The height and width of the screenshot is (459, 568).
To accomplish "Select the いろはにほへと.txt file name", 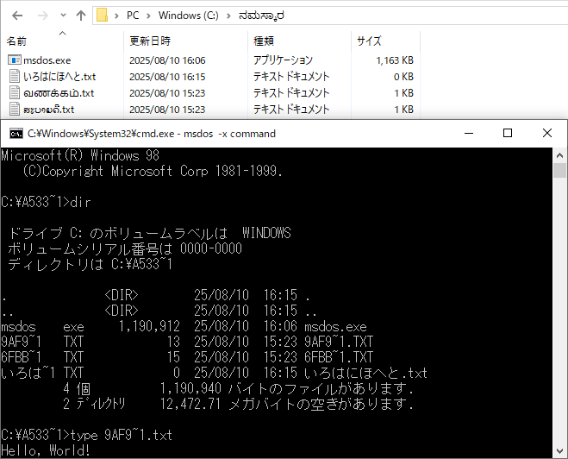I will [59, 77].
